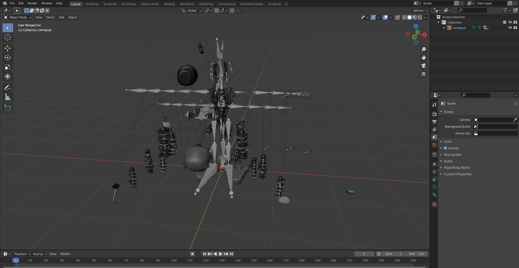Click the End frame 250 field
Viewport: 519px width, 268px height.
417,254
